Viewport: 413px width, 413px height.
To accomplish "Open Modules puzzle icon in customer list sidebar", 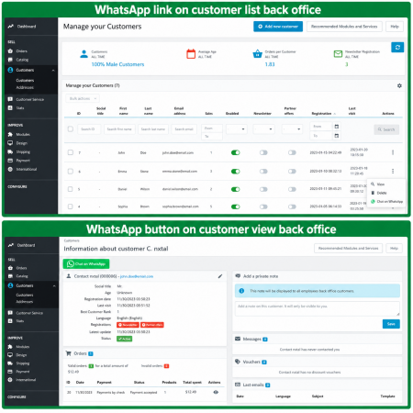I will [10, 135].
